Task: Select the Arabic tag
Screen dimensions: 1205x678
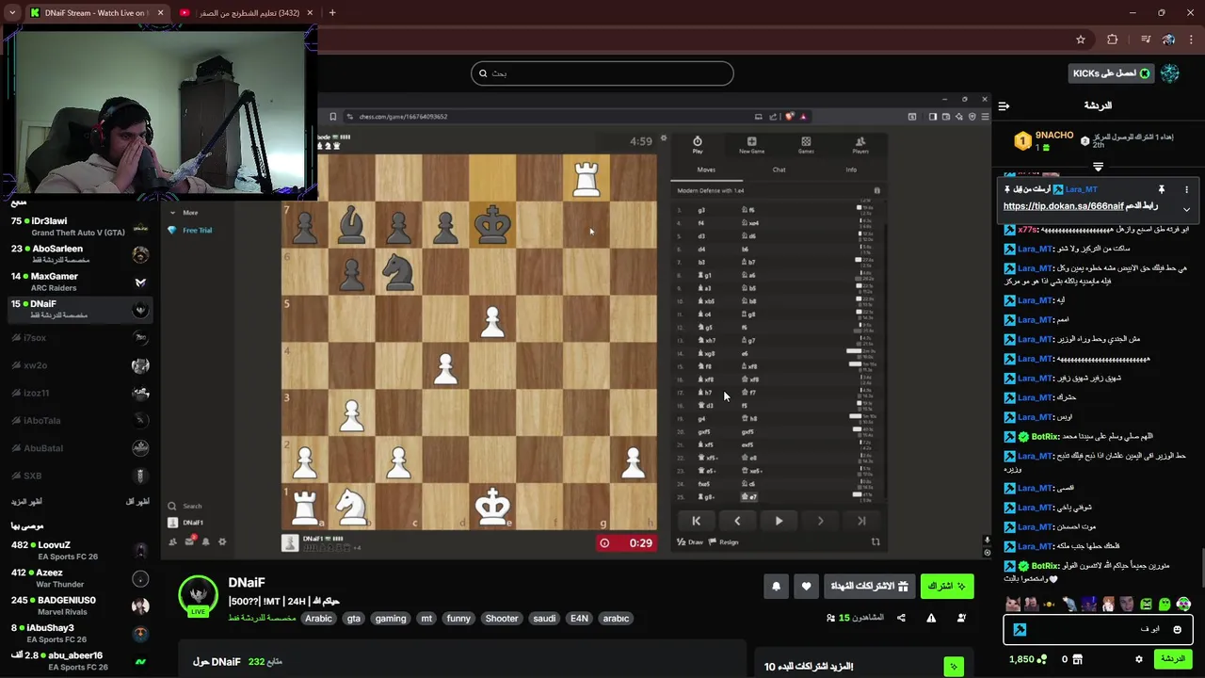Action: tap(318, 619)
